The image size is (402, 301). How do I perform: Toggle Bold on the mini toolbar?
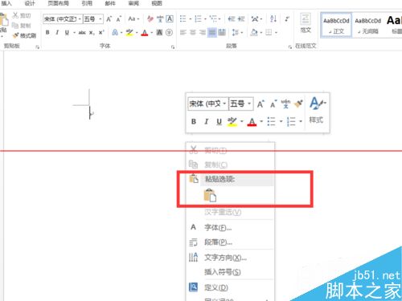194,122
